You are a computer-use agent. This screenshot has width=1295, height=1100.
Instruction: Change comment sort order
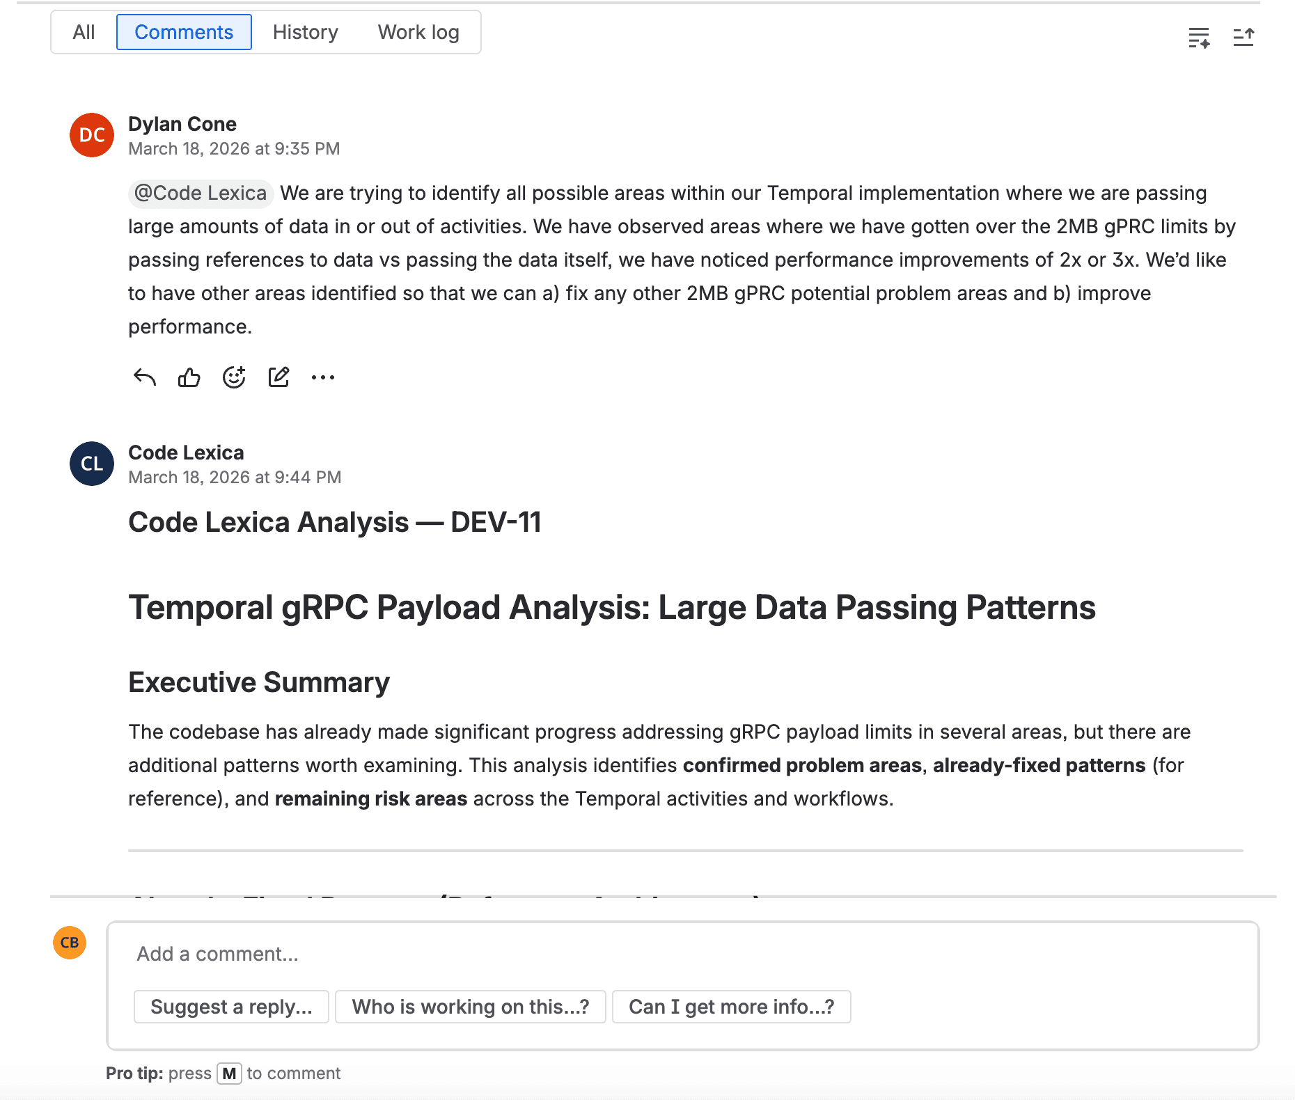(1244, 38)
